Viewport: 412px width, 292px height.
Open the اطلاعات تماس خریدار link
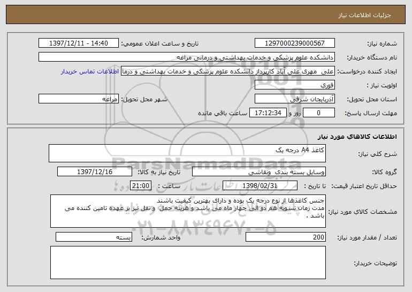[x=90, y=71]
